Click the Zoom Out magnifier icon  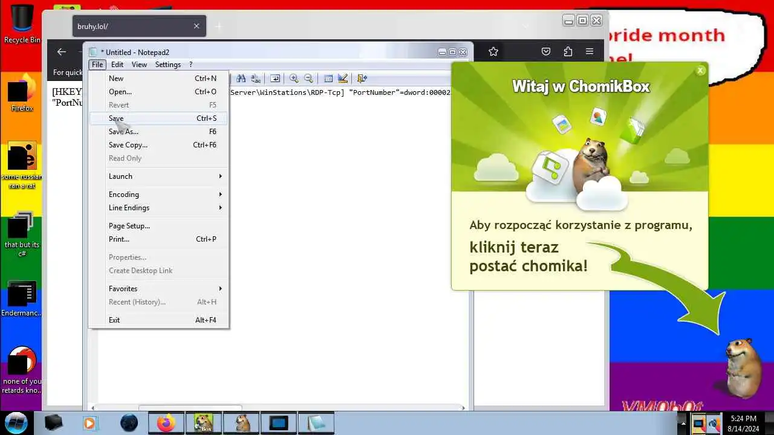[308, 79]
